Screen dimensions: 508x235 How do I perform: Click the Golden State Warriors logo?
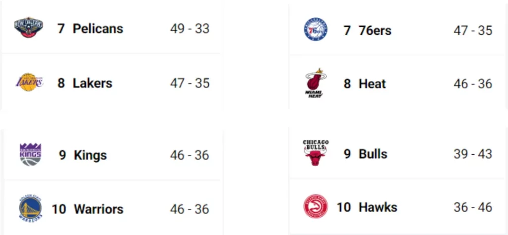pos(30,209)
